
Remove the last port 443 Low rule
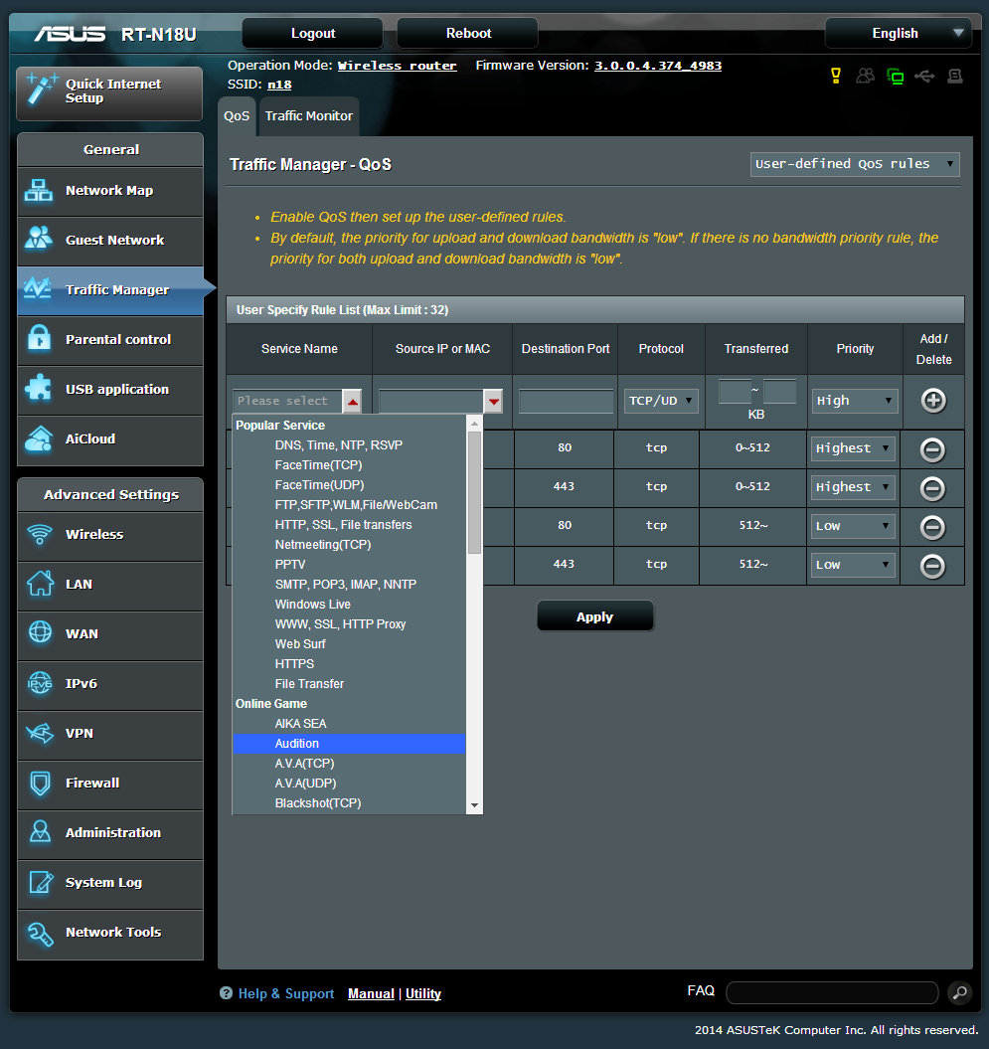click(x=932, y=566)
